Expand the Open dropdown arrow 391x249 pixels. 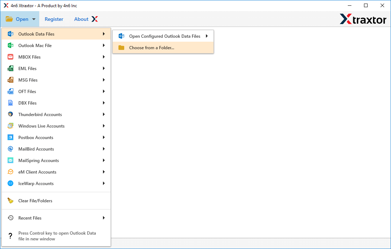pos(34,19)
